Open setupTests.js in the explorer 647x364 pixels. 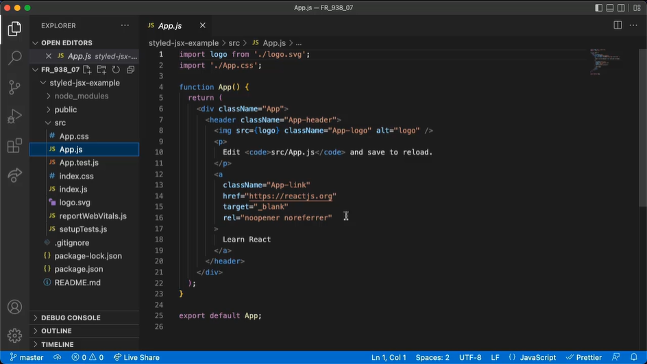pyautogui.click(x=84, y=229)
